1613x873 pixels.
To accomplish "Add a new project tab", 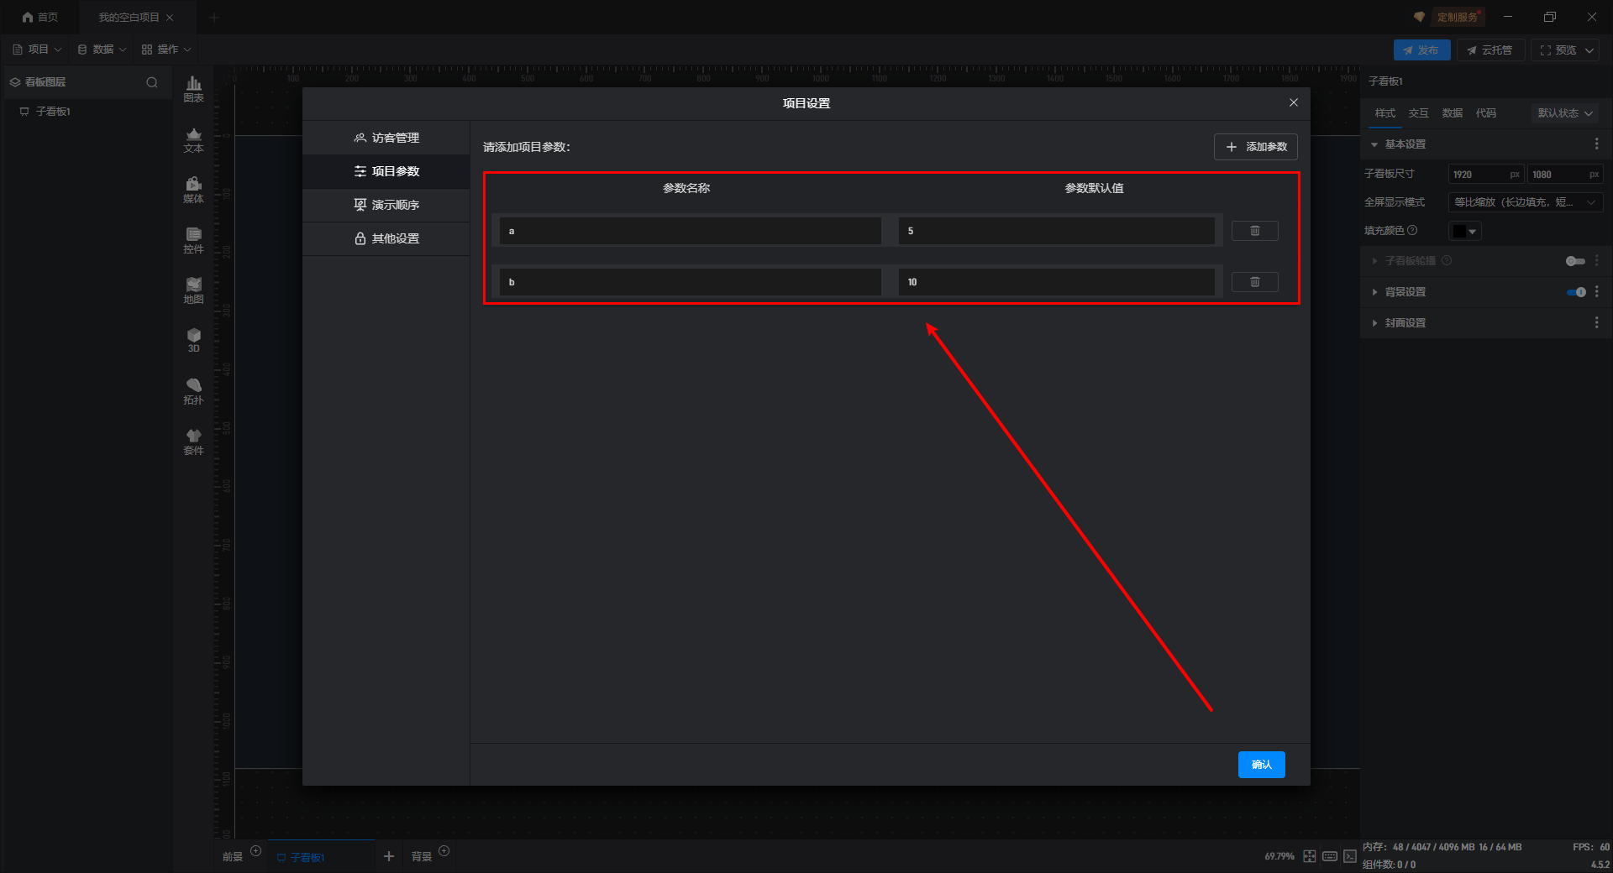I will coord(214,17).
